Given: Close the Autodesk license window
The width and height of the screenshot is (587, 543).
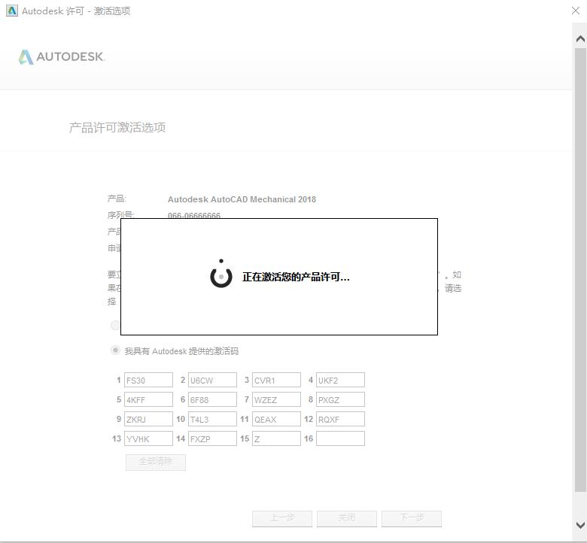Looking at the screenshot, I should click(576, 11).
